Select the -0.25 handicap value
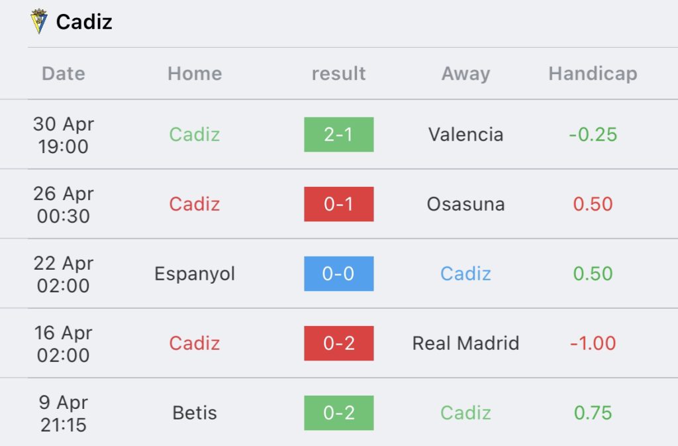The width and height of the screenshot is (678, 446). coord(593,135)
